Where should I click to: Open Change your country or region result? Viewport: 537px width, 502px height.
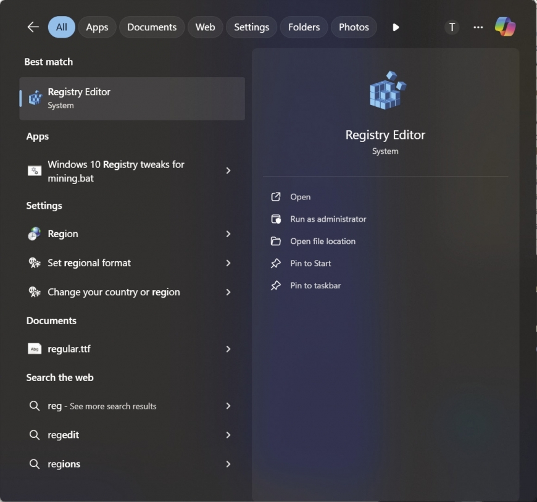click(132, 292)
